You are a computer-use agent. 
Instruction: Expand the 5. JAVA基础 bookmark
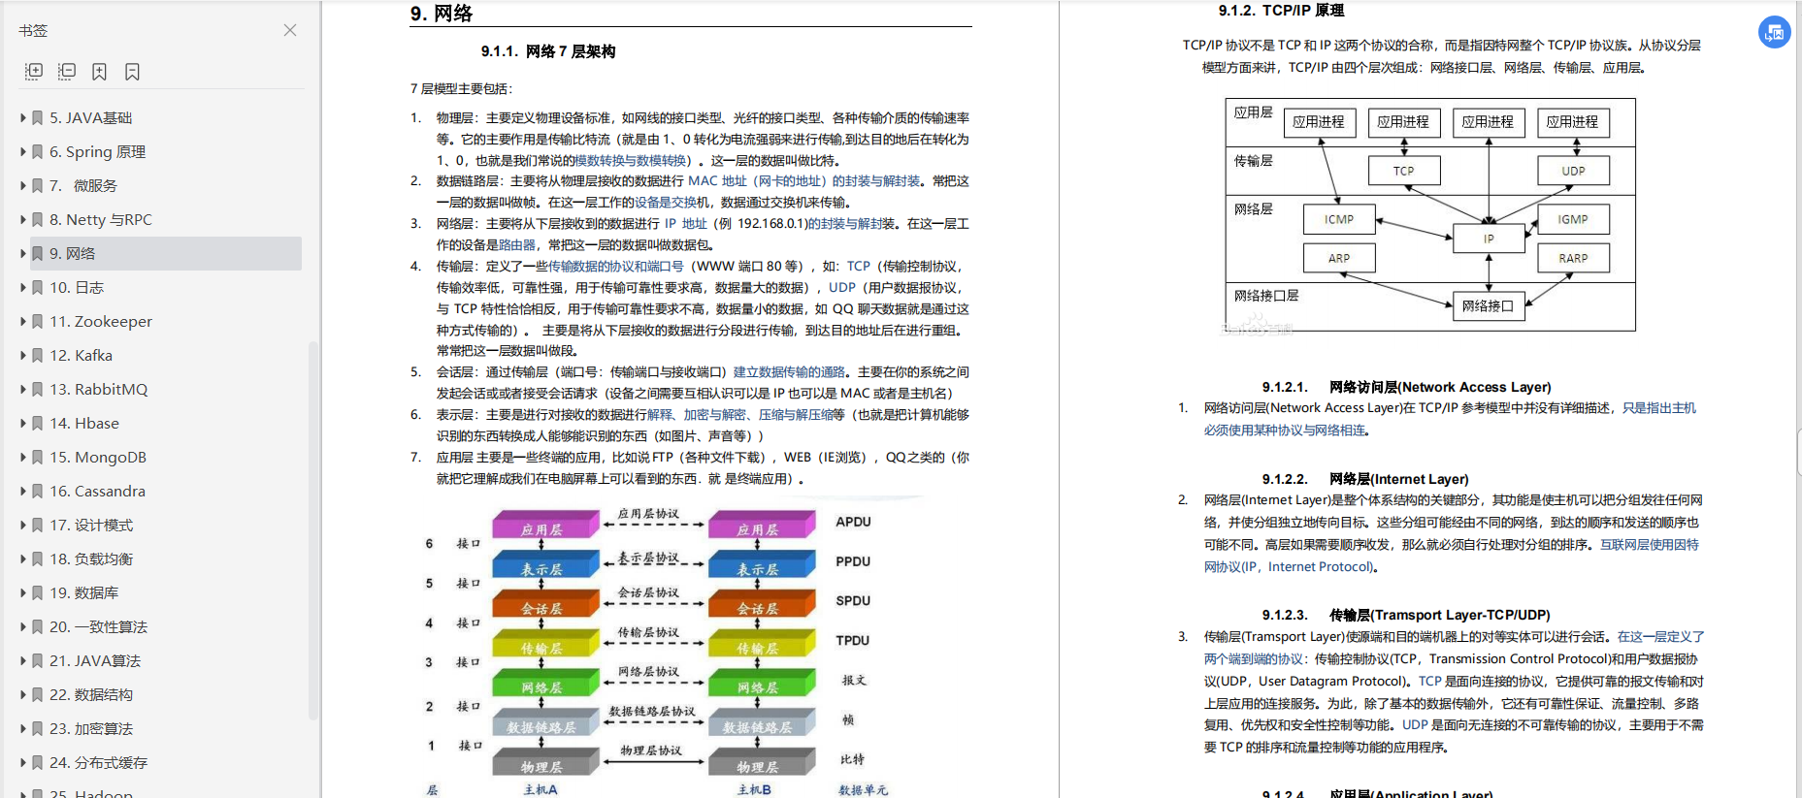(x=23, y=117)
